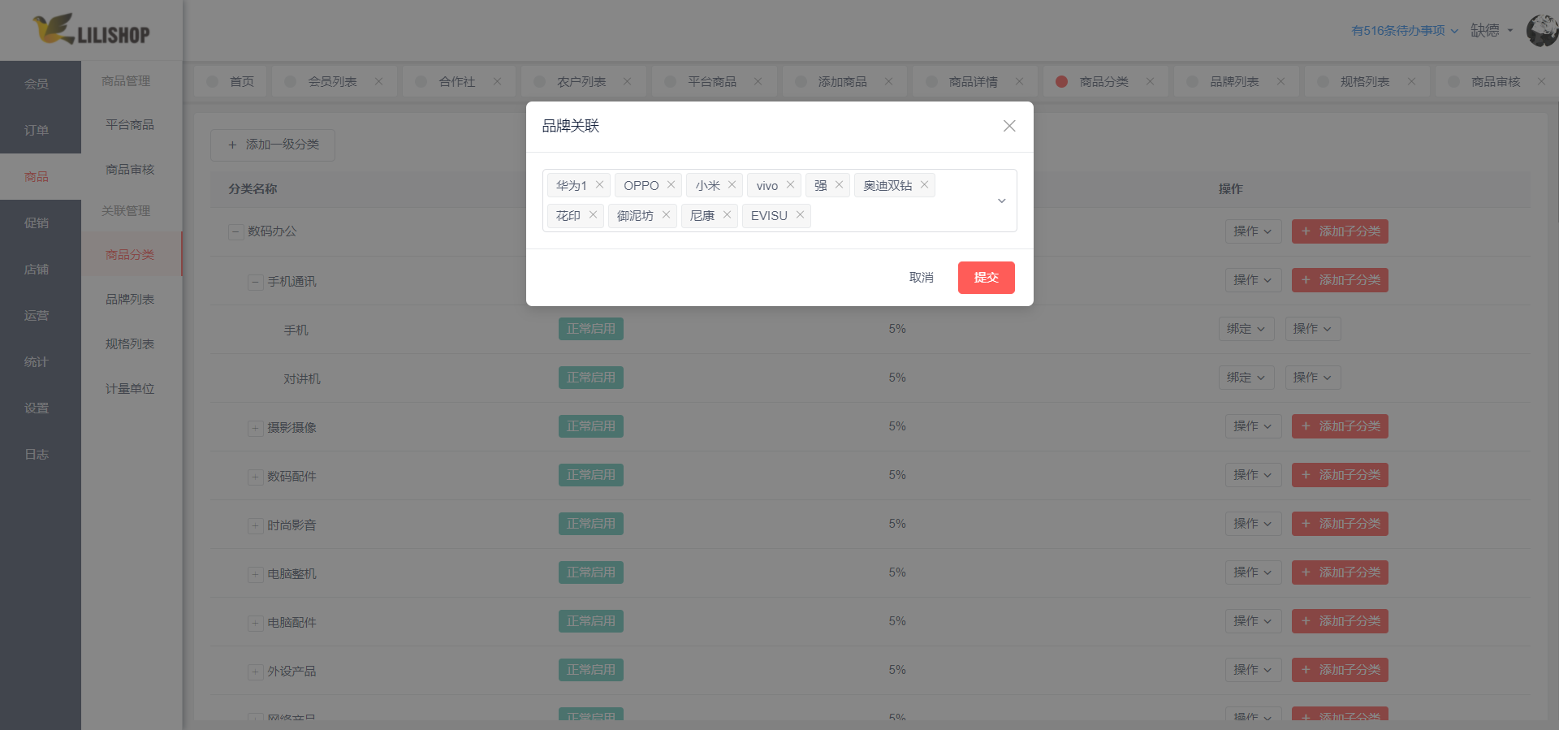Close the 品牌列表 tab

coord(1280,81)
